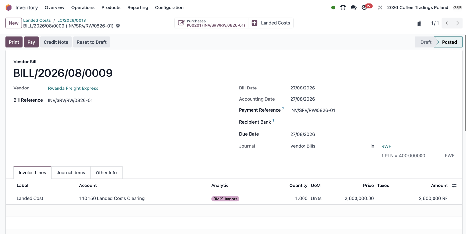
Task: Open the Overview menu
Action: click(x=55, y=7)
